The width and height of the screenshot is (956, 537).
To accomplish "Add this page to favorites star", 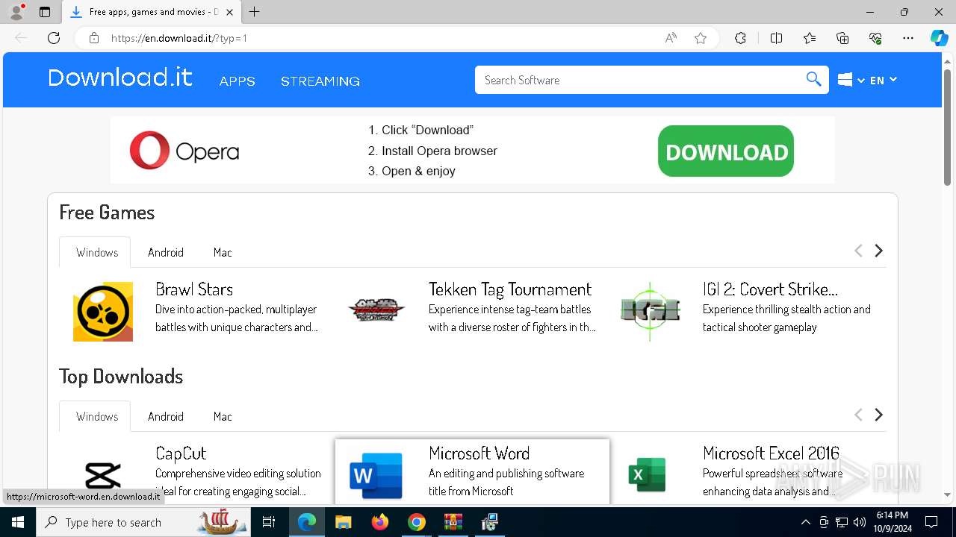I will coord(701,38).
